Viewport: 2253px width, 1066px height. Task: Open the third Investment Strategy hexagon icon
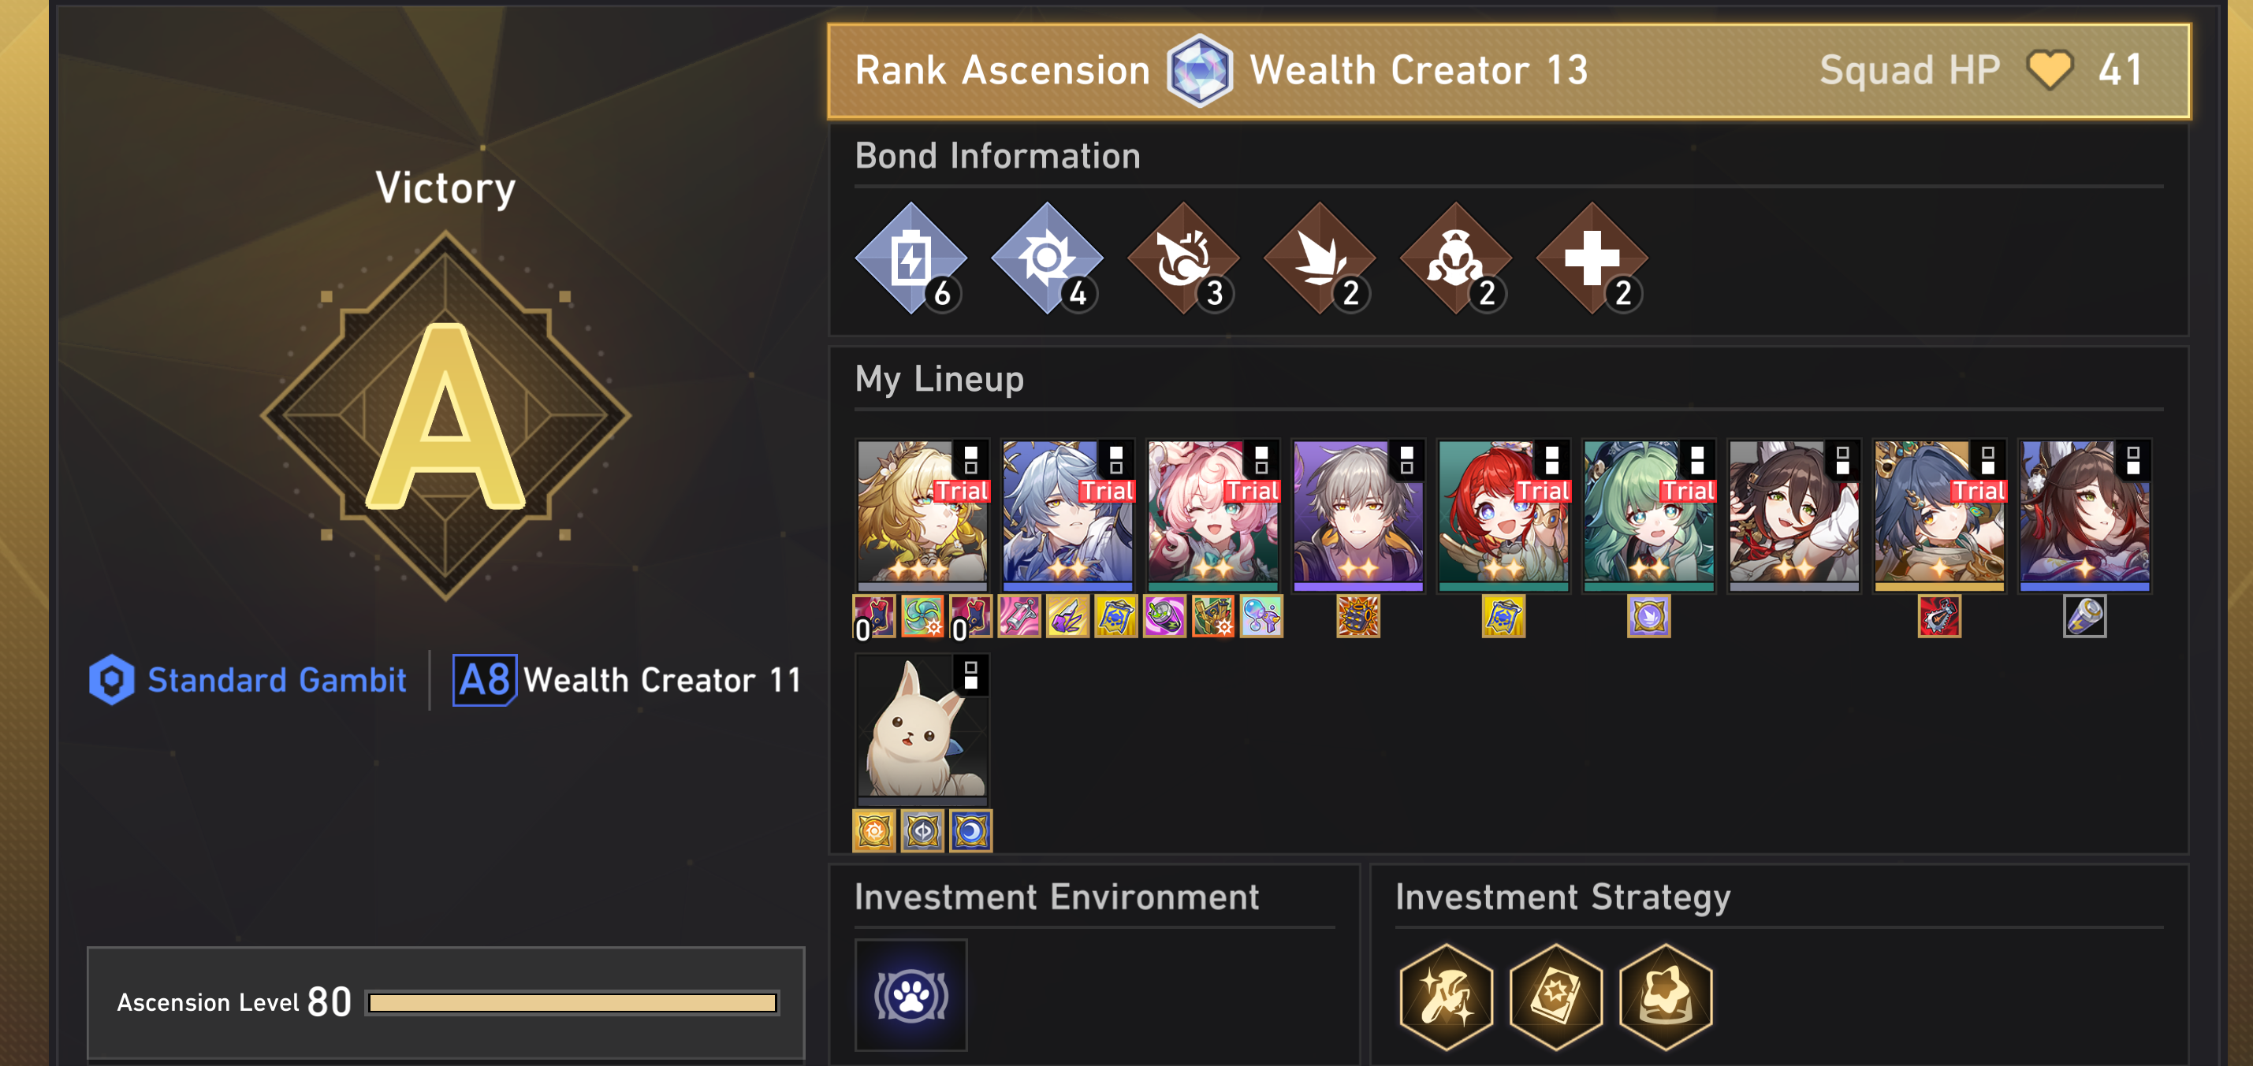pos(1666,996)
